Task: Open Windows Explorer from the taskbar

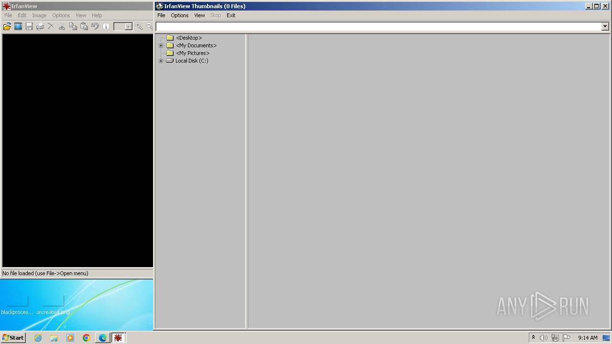Action: (54, 338)
